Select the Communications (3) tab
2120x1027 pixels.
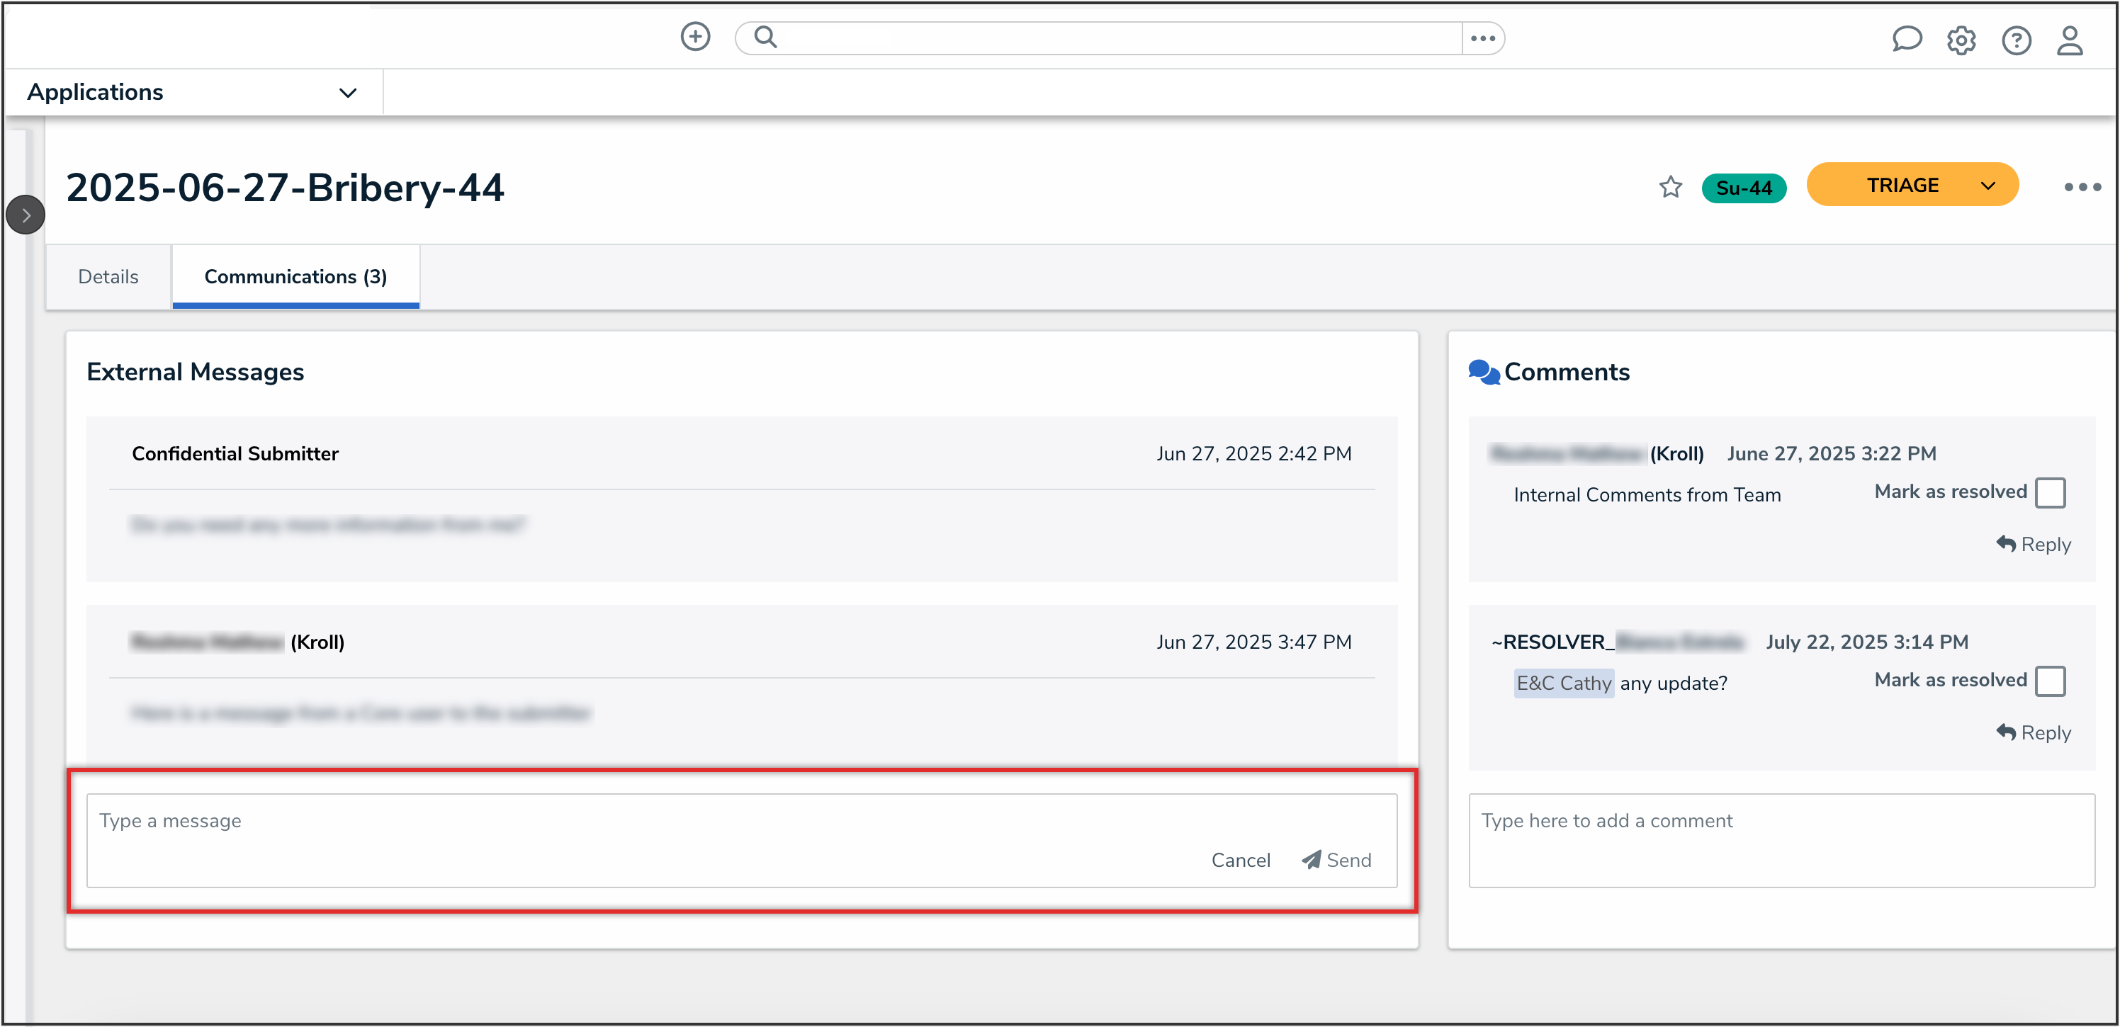click(295, 278)
